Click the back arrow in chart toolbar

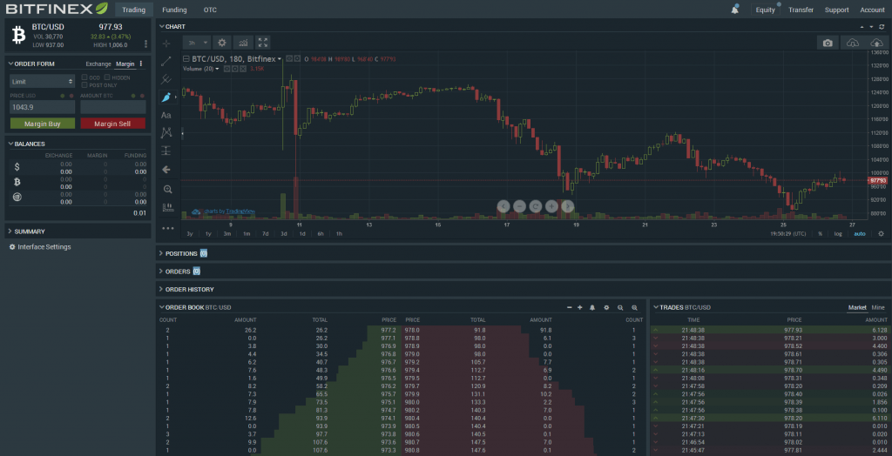coord(166,170)
